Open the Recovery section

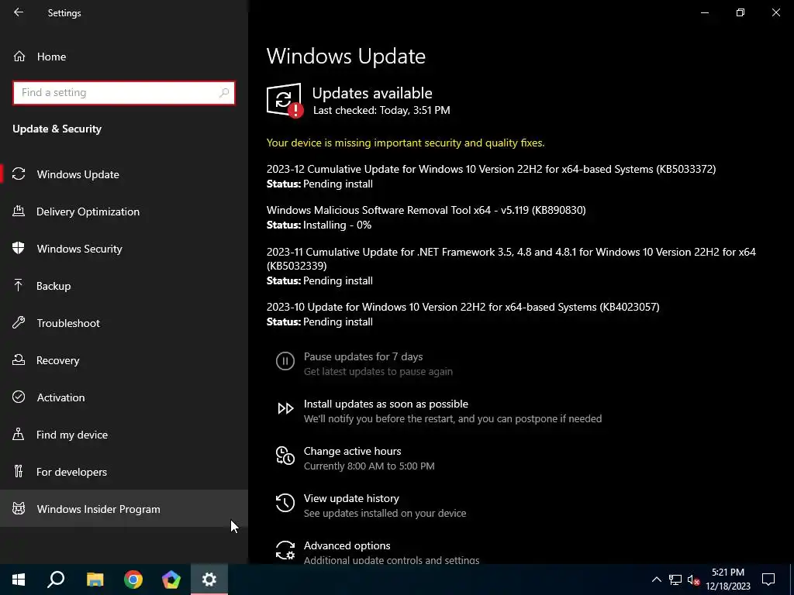pos(124,360)
